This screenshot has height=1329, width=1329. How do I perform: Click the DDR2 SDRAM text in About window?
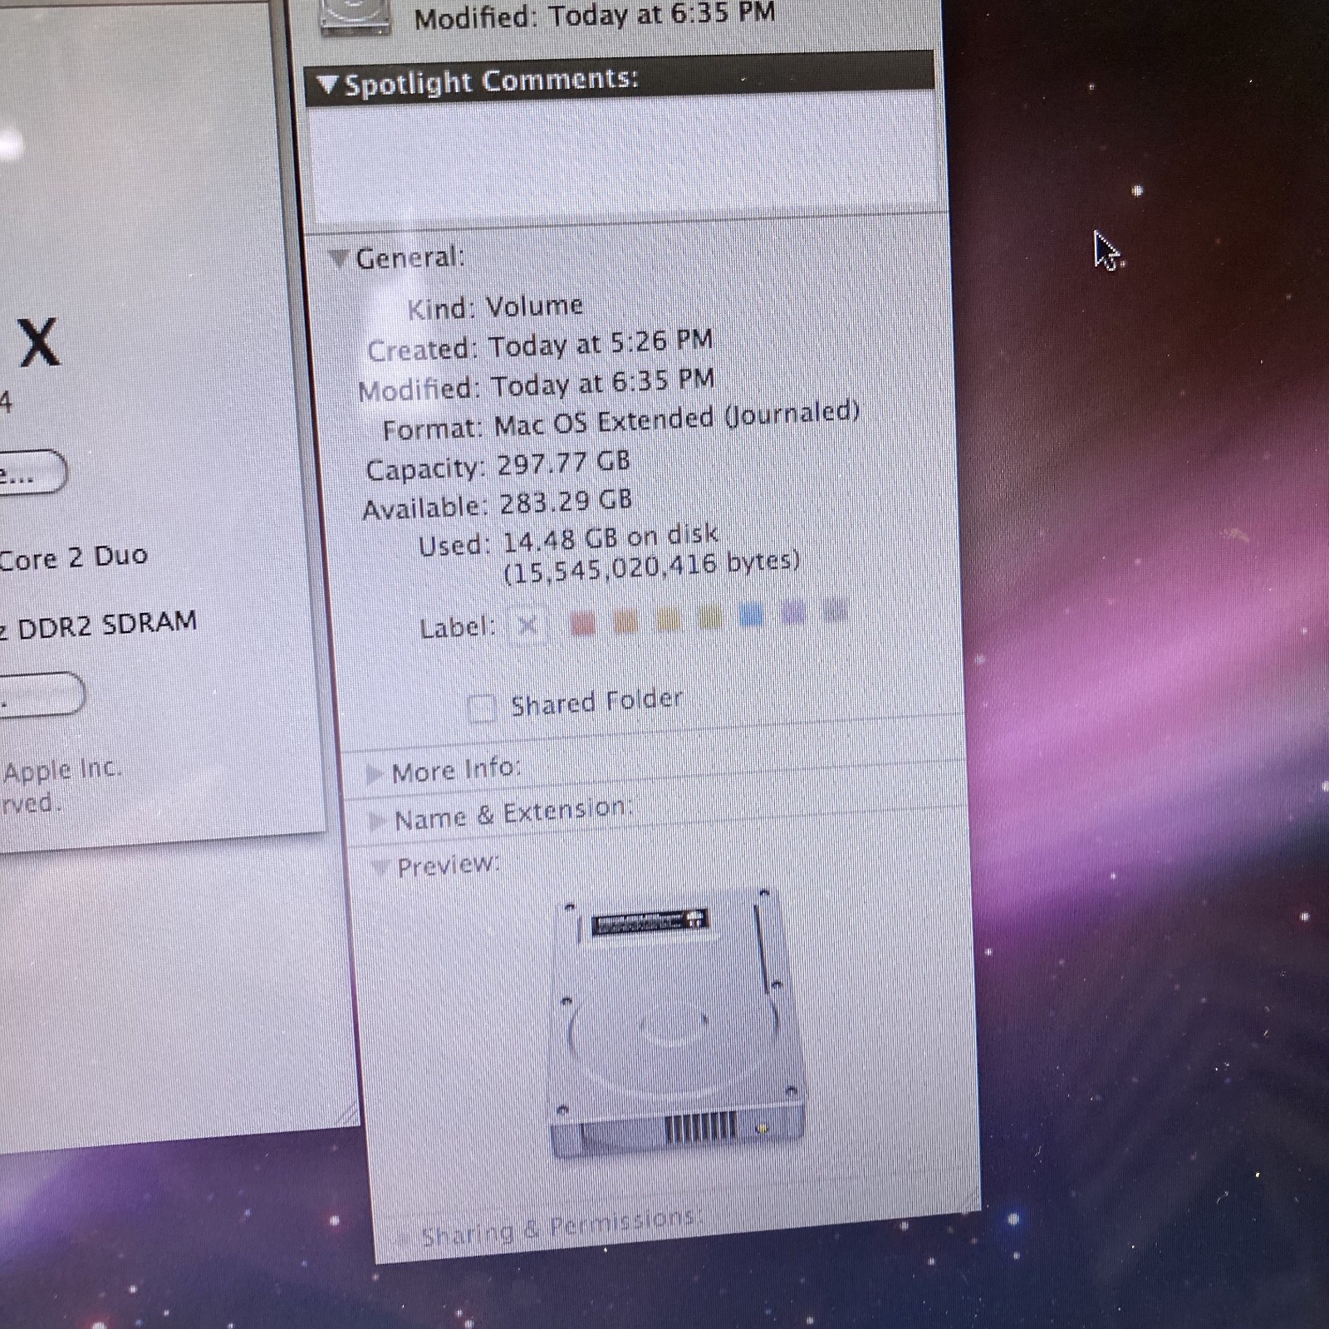point(106,625)
